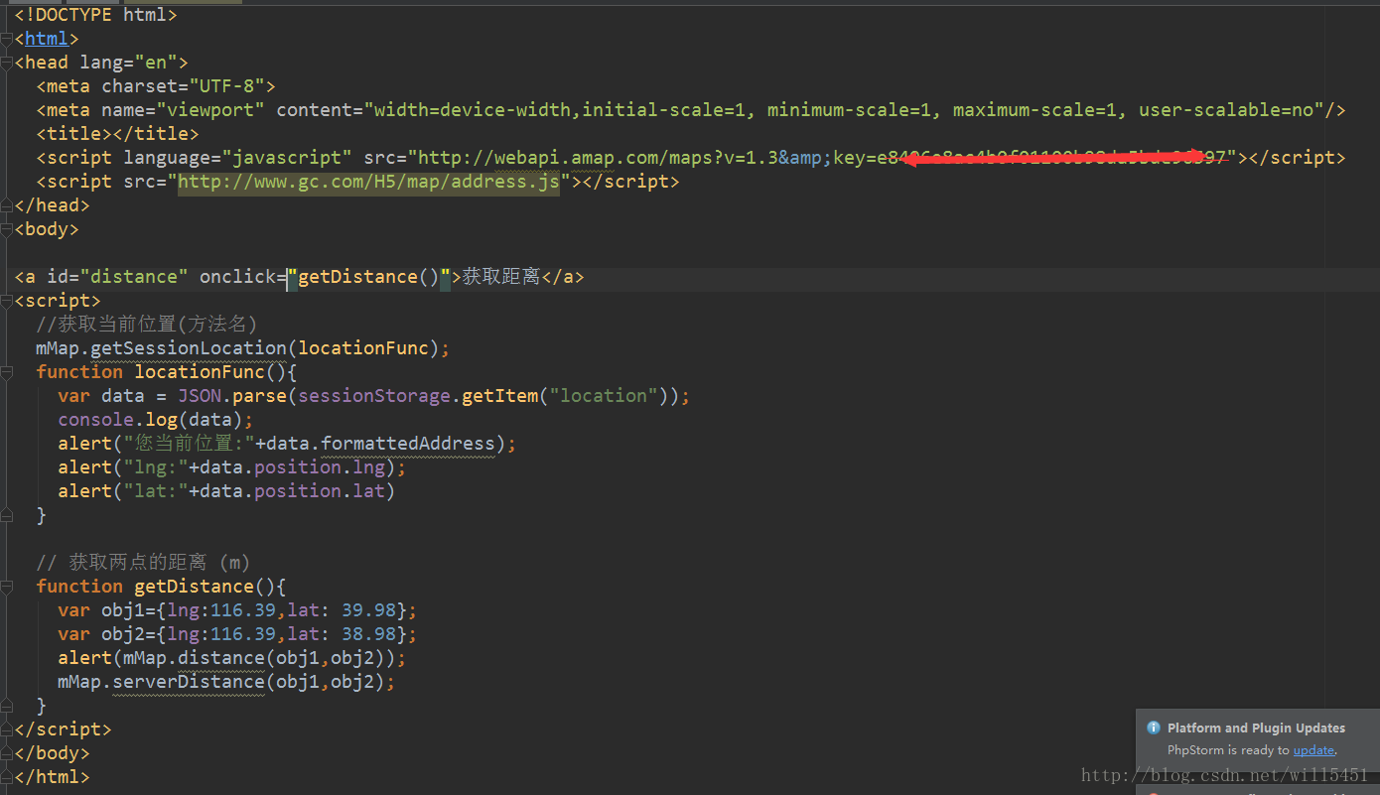Follow the underlined html tag link

[47, 39]
